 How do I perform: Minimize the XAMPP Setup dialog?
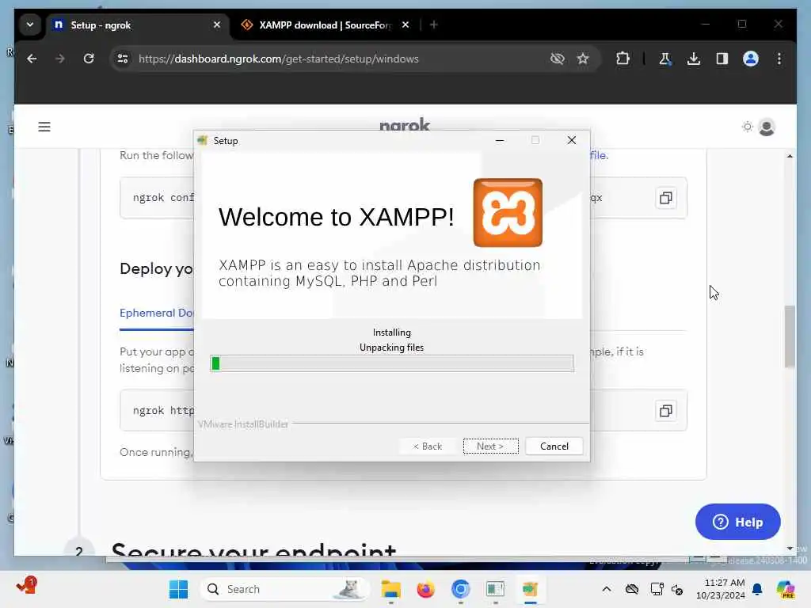coord(500,141)
